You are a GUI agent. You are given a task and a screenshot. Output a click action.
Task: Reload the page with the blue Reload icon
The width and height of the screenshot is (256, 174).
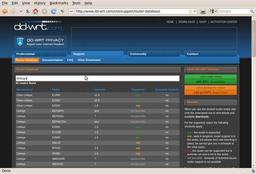click(x=53, y=11)
